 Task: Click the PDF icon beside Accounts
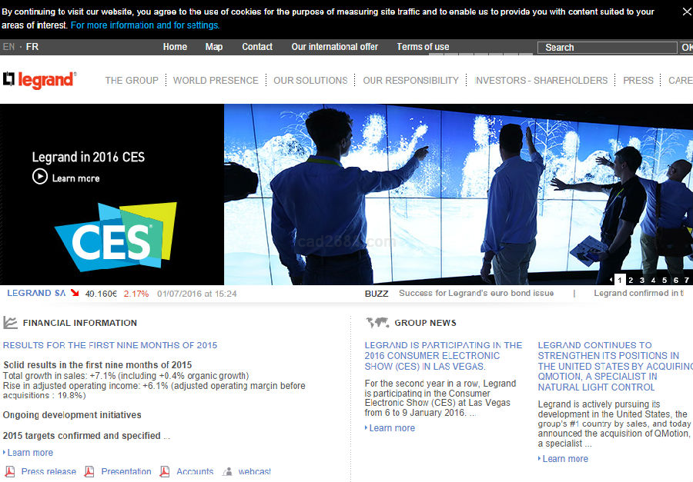click(165, 471)
